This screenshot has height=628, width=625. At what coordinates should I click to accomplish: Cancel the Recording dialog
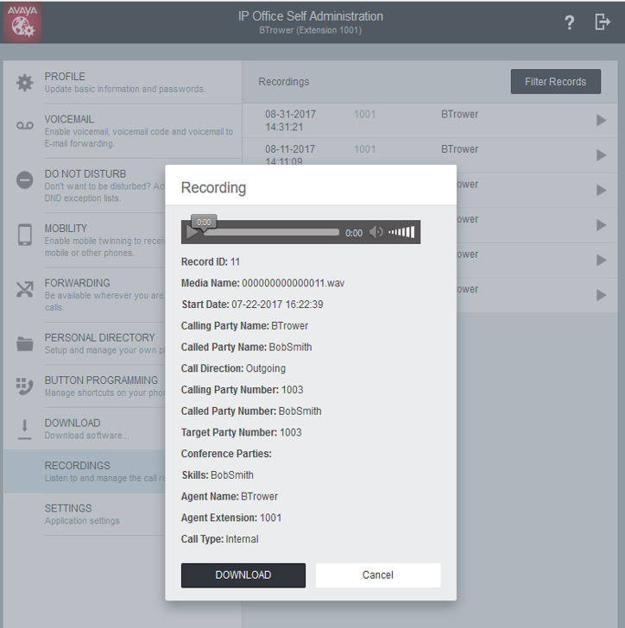377,575
